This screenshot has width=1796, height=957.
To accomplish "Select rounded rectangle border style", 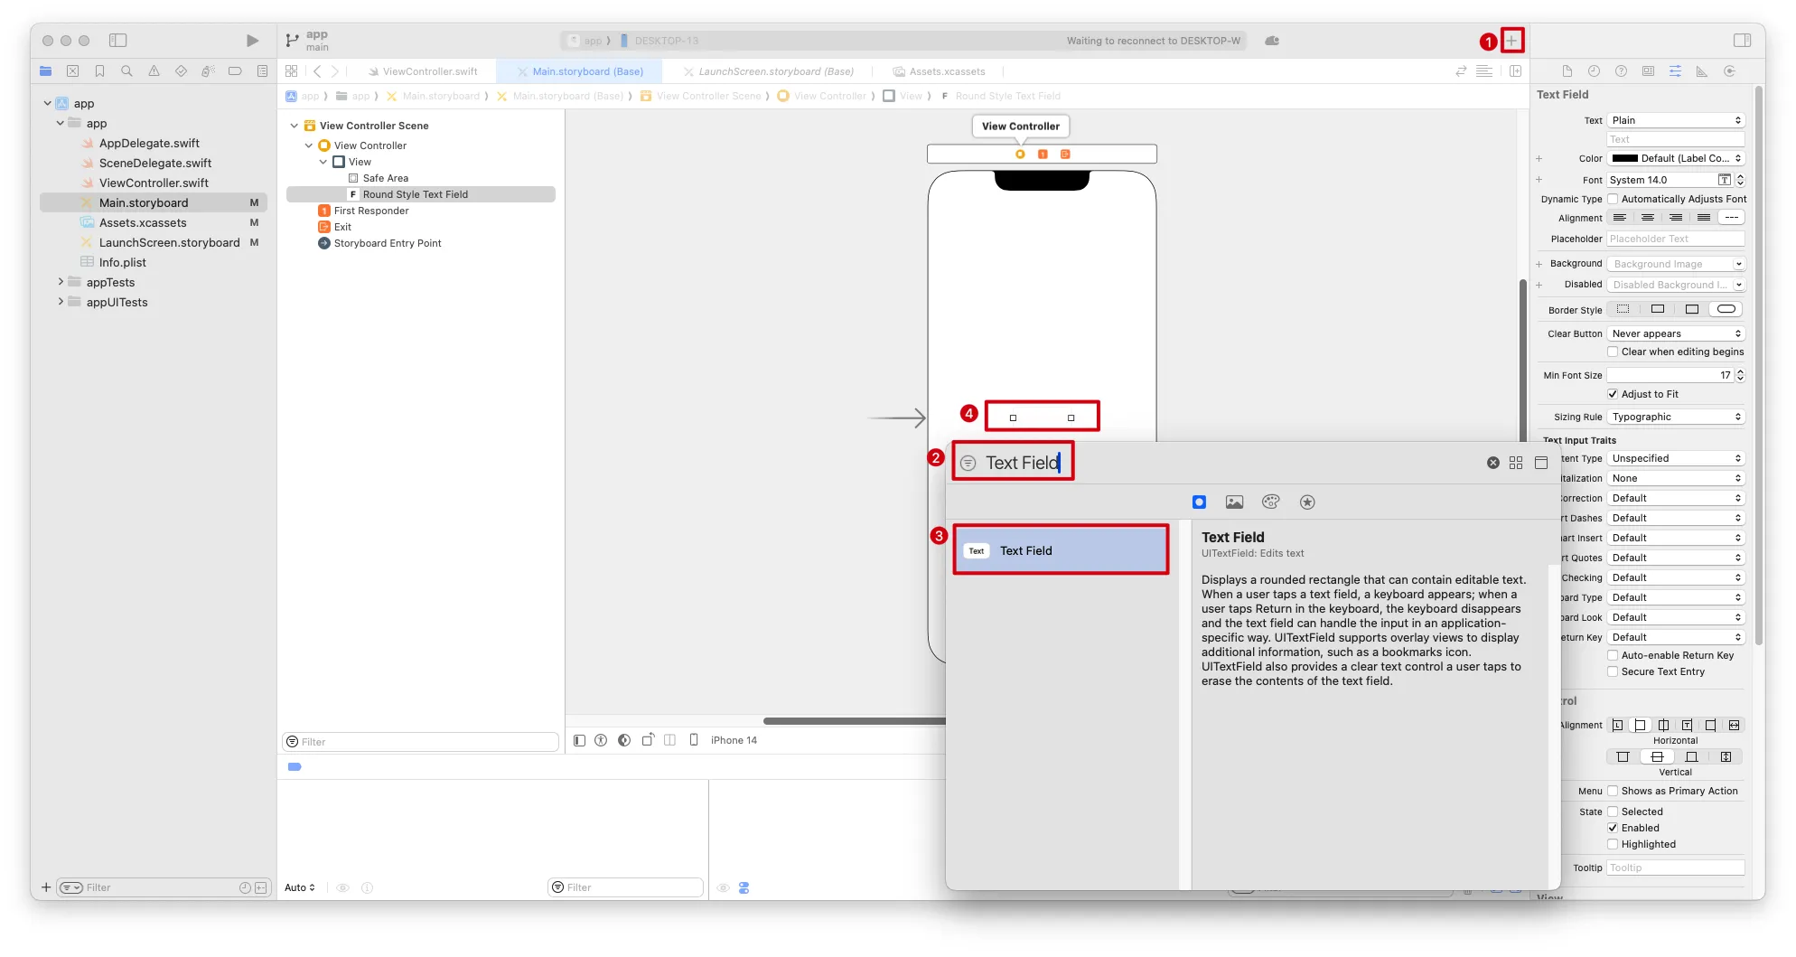I will click(x=1726, y=309).
